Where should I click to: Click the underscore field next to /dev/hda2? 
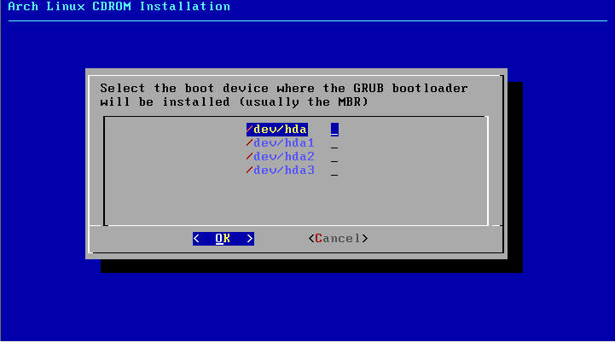(x=335, y=158)
